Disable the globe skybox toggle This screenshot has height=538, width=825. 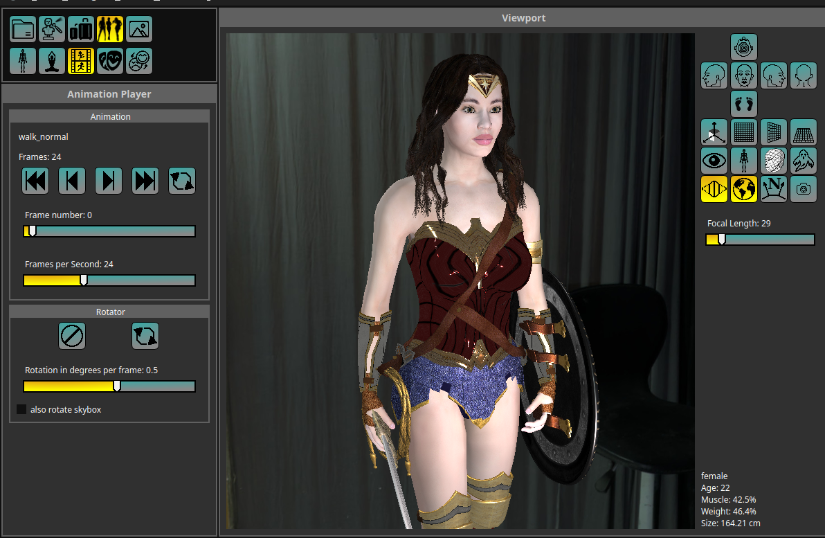click(x=743, y=188)
